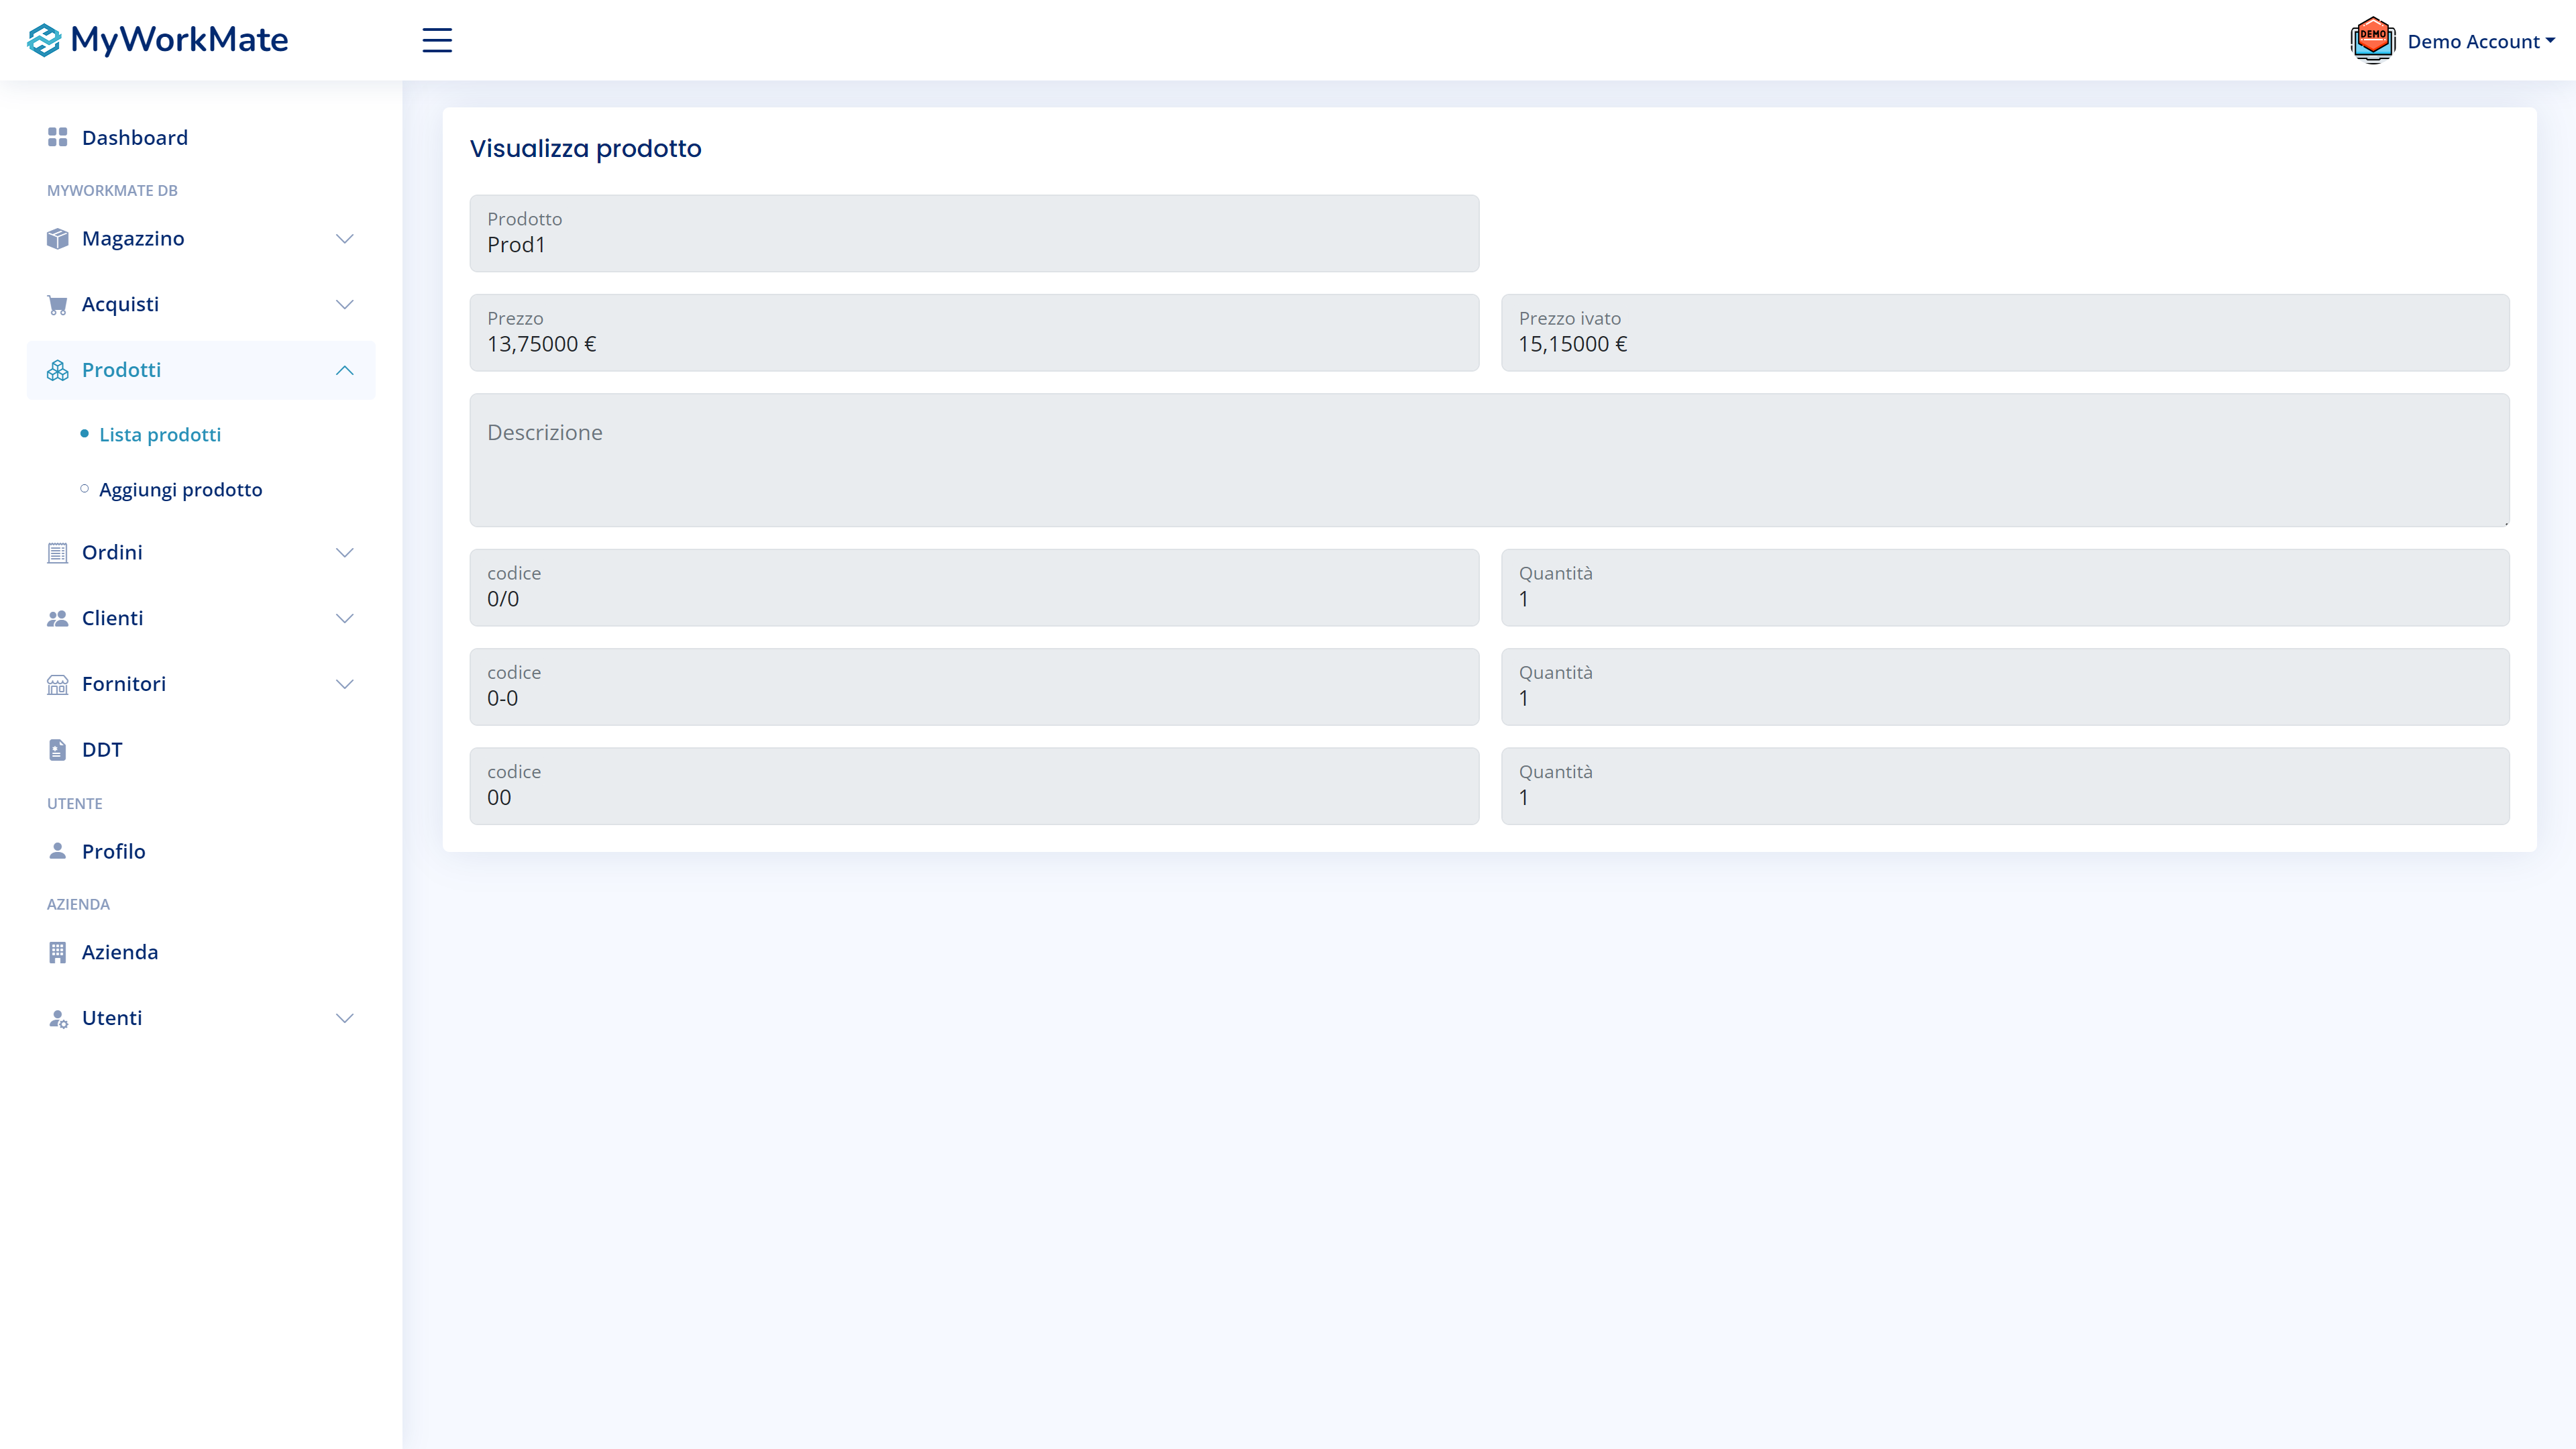Image resolution: width=2576 pixels, height=1449 pixels.
Task: Click the Descrizione text area
Action: coord(1490,460)
